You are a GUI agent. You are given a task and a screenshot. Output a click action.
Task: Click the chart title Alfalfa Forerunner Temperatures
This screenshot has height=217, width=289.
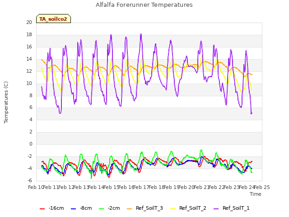click(x=144, y=5)
